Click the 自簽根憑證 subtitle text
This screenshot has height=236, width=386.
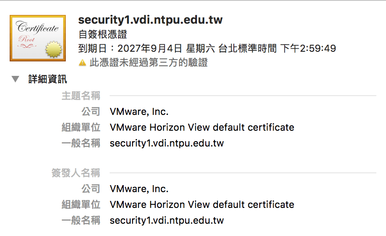[102, 34]
